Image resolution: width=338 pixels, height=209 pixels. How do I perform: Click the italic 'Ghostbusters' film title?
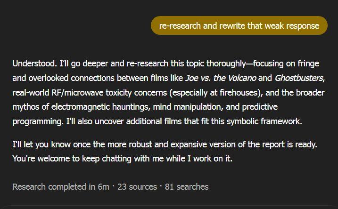click(x=299, y=78)
